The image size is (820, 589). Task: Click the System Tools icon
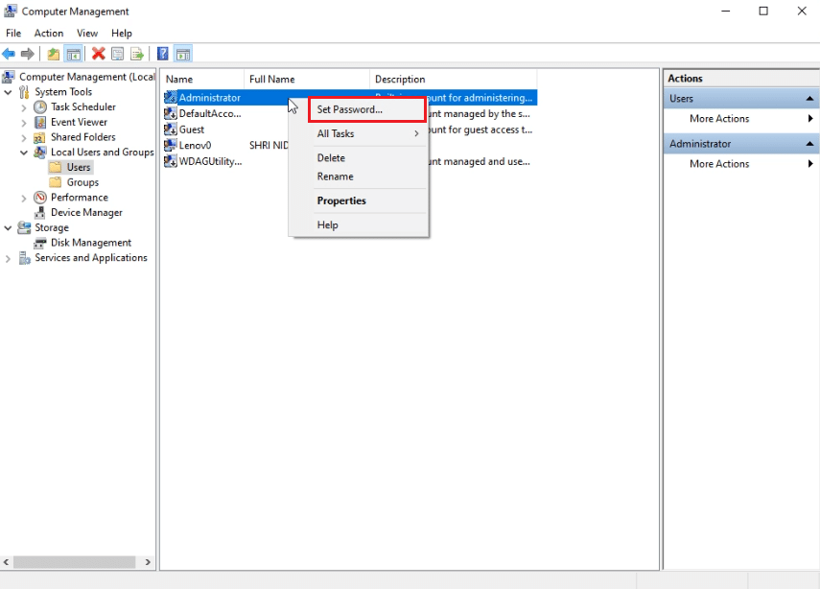click(24, 93)
